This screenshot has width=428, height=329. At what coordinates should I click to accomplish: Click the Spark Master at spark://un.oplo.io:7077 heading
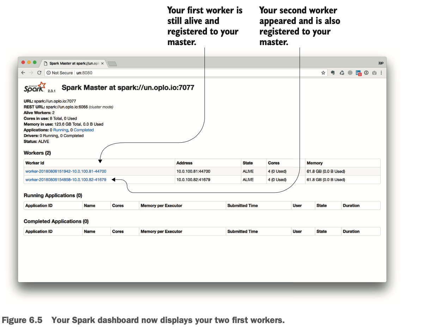pyautogui.click(x=128, y=87)
